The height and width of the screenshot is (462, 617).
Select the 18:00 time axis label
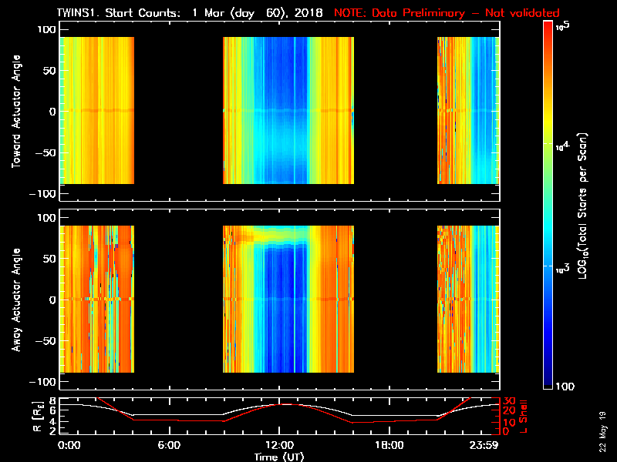(389, 445)
